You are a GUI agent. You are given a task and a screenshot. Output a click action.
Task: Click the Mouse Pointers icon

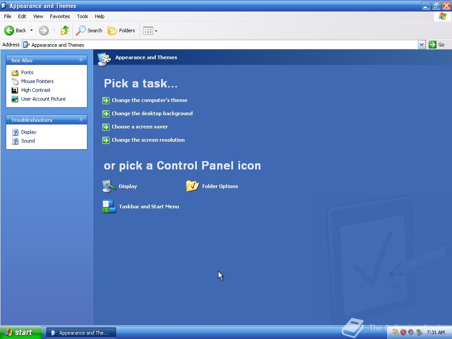click(x=15, y=82)
